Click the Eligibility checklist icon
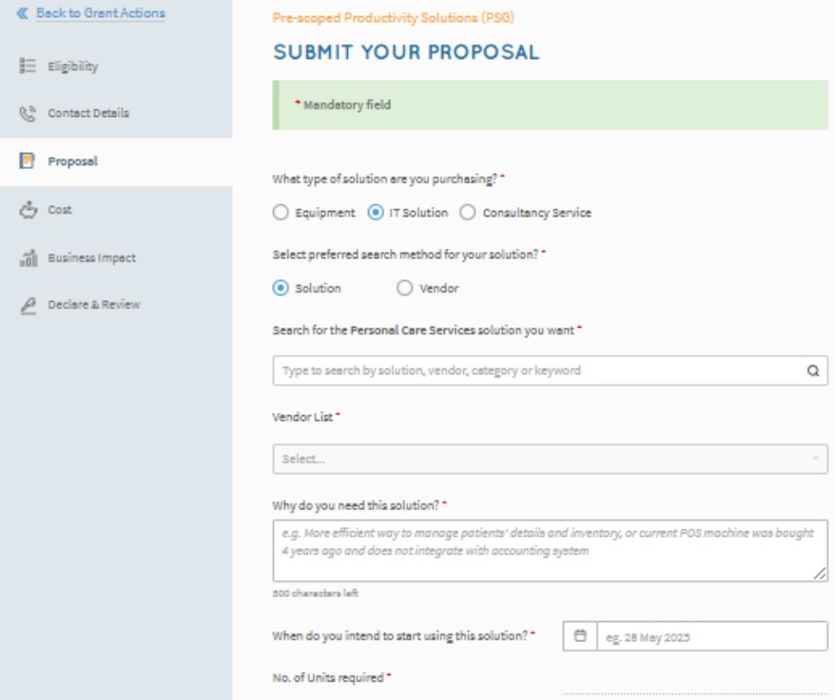Screen dimensions: 834x700 pyautogui.click(x=27, y=66)
